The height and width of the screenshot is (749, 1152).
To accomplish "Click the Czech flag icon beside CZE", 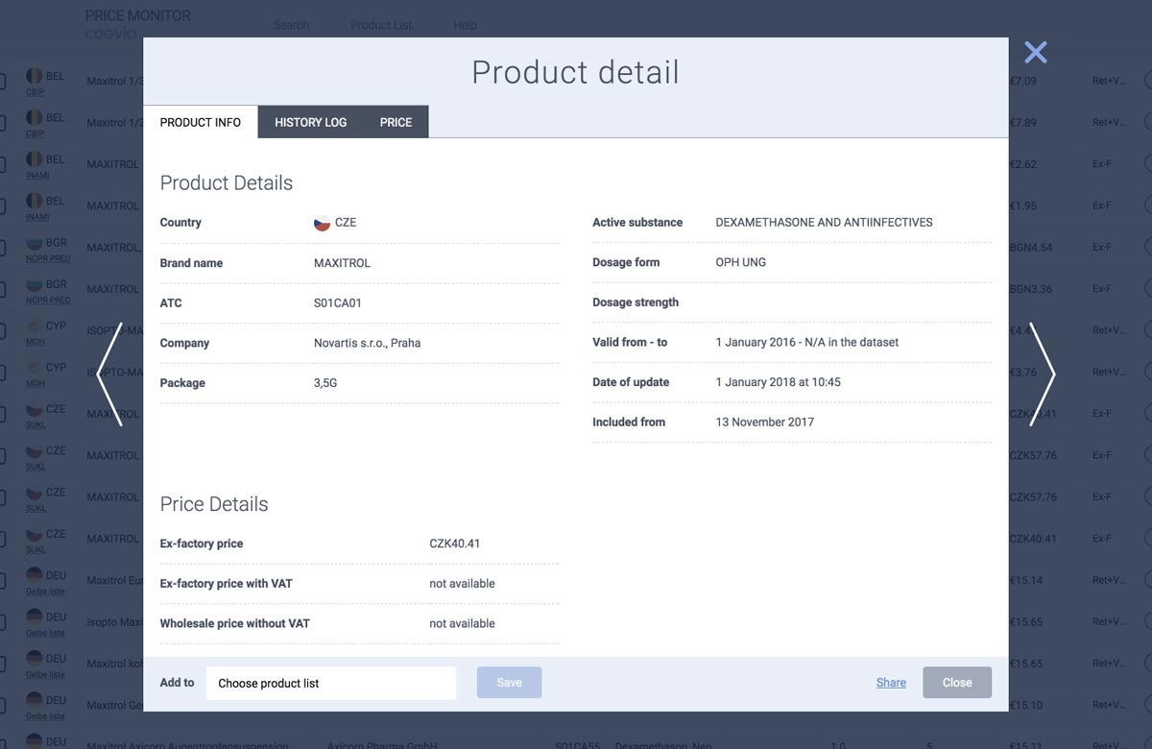I will (x=323, y=223).
